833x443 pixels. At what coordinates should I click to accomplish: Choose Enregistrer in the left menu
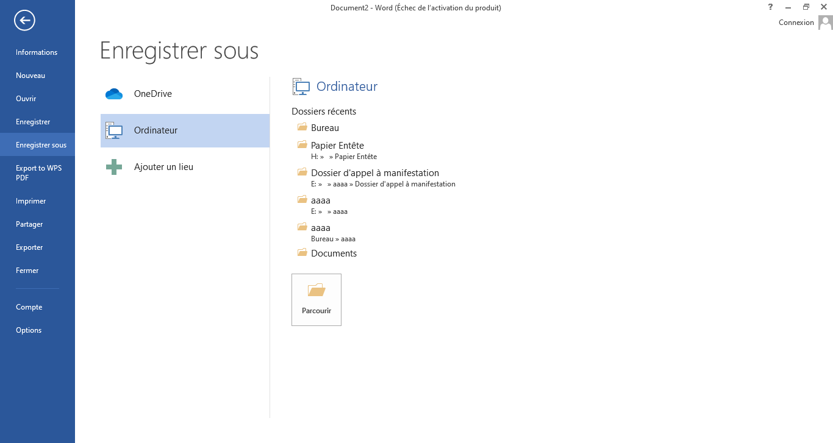[37, 122]
